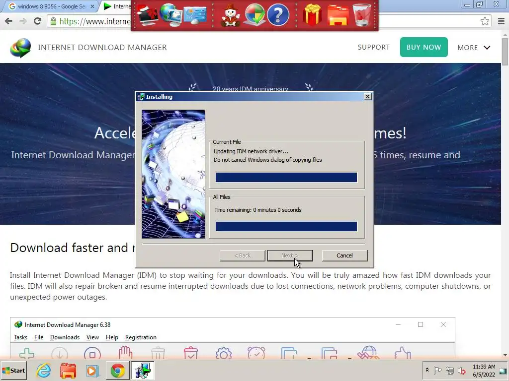509x381 pixels.
Task: Click the IDM logo in the website header
Action: pos(20,48)
